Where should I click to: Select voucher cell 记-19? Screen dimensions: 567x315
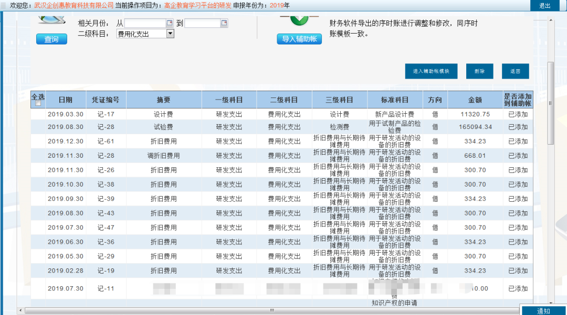click(106, 270)
